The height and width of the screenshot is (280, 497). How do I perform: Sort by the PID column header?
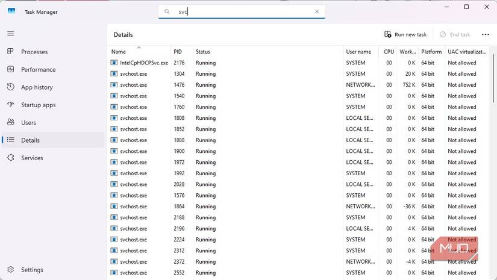coord(181,51)
